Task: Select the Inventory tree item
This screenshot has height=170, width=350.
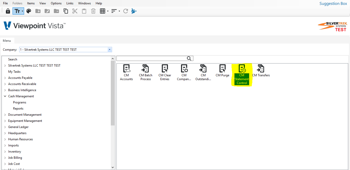Action: [15, 152]
